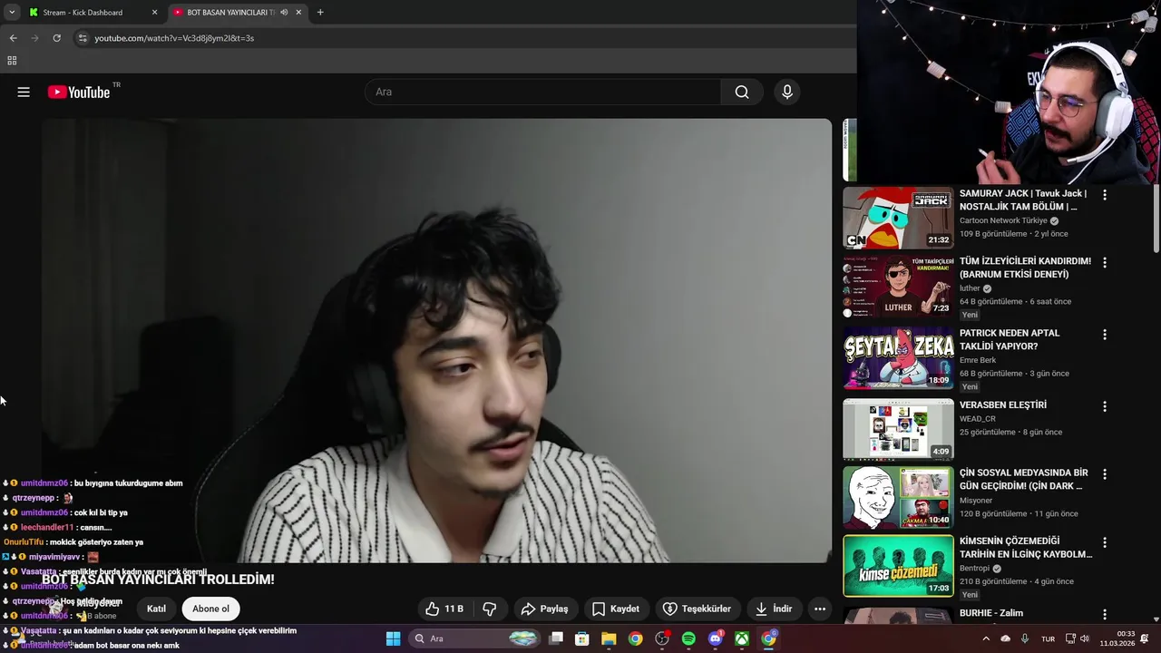Open the Samuray Jack thumbnail
This screenshot has height=653, width=1161.
[898, 218]
